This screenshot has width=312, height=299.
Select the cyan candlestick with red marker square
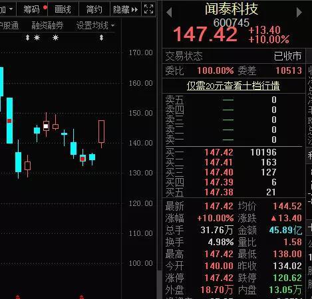(9, 121)
